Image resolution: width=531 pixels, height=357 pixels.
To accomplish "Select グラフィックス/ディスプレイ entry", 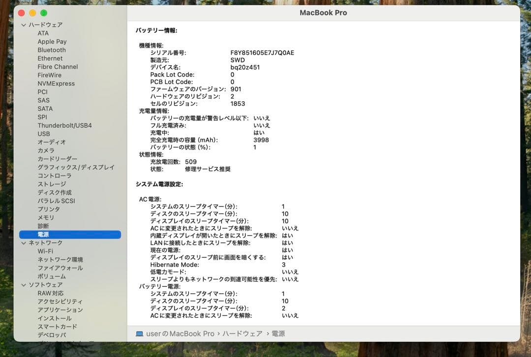I will 76,167.
